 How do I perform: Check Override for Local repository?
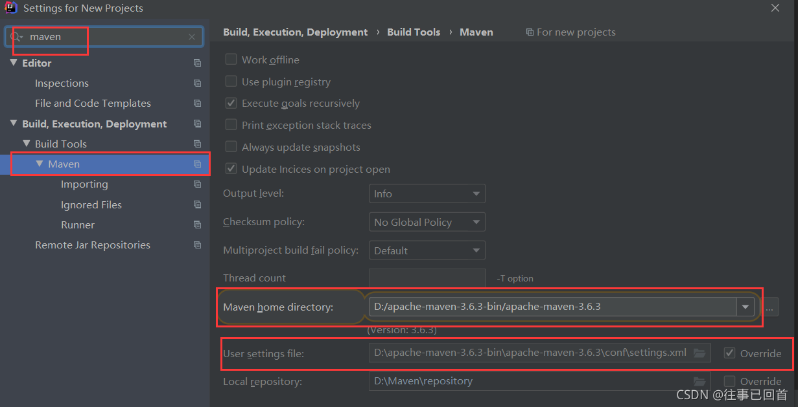pyautogui.click(x=730, y=381)
